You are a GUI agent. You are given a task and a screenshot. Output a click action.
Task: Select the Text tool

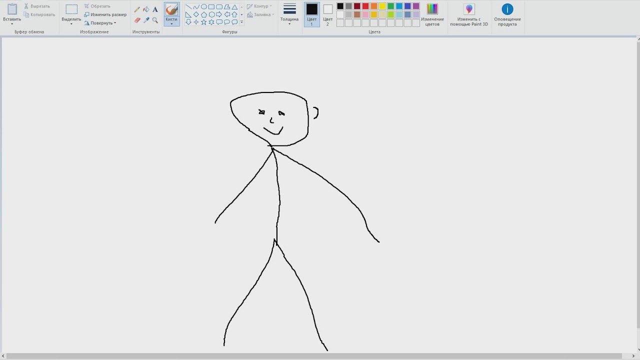pyautogui.click(x=155, y=9)
